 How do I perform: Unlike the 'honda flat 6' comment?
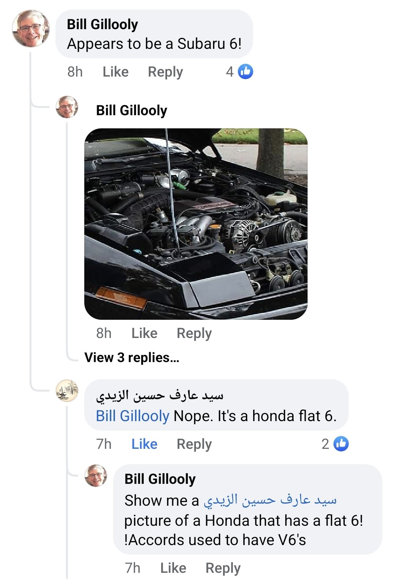(x=144, y=444)
